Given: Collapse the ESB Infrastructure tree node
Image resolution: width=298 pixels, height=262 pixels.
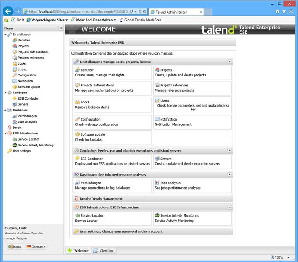Looking at the screenshot, I should 5,133.
